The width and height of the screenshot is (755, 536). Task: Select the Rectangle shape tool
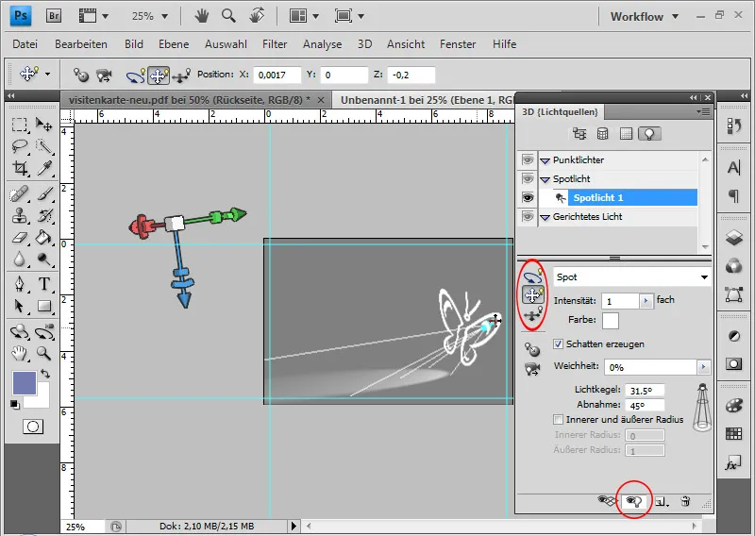[43, 306]
